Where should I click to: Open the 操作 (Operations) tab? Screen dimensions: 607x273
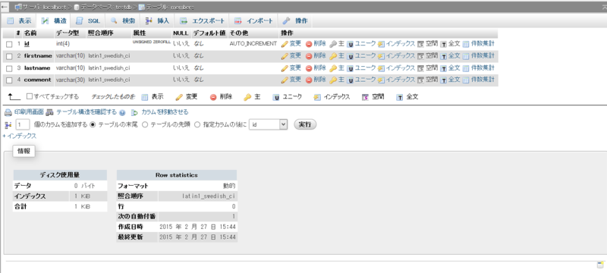(x=295, y=21)
